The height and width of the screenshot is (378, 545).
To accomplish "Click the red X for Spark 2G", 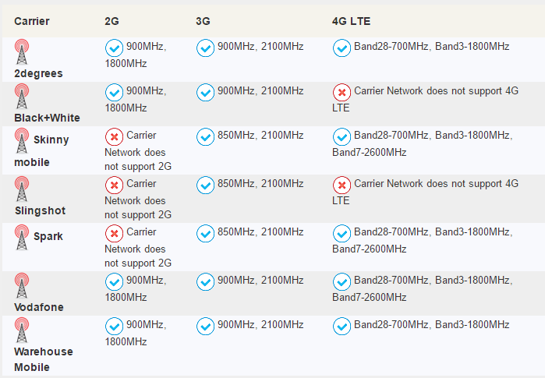I will coord(114,234).
